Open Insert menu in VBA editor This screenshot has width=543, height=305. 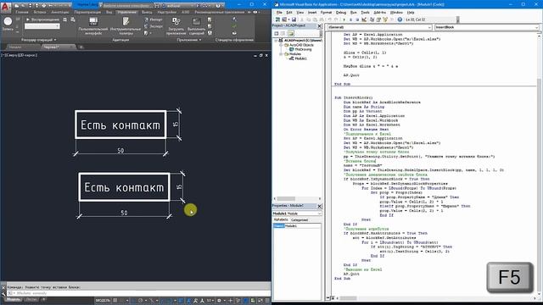pos(312,13)
